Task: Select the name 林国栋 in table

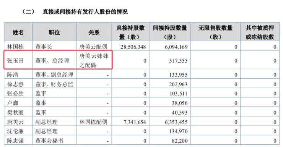Action: tap(15, 47)
